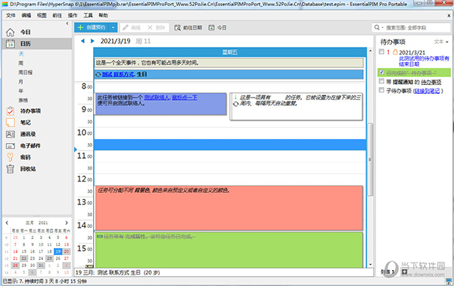
Task: Add a new list with plus icon
Action: 405,272
